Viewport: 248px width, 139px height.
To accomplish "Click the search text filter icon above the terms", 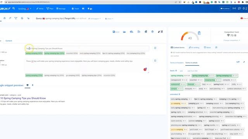I will 238,62.
